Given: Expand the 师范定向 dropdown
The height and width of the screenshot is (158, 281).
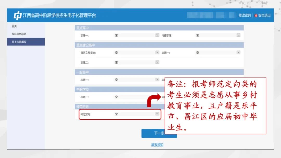Looking at the screenshot, I should pos(157,114).
